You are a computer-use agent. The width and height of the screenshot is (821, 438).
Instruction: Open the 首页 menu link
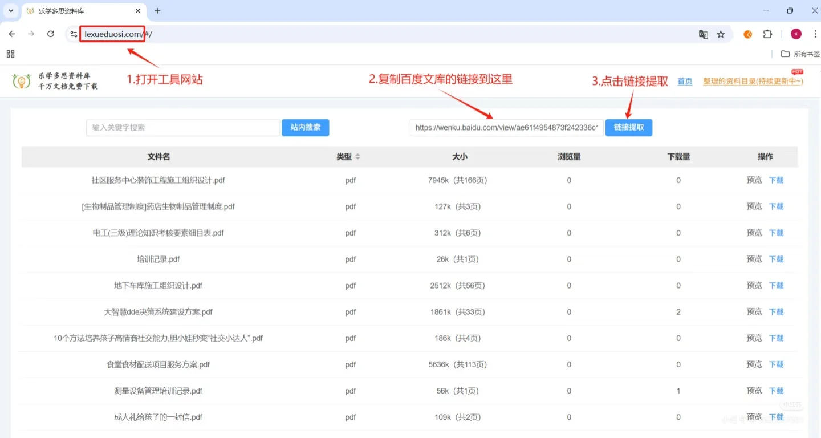coord(685,81)
